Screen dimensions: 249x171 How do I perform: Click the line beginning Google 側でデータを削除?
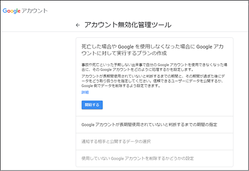121,86
